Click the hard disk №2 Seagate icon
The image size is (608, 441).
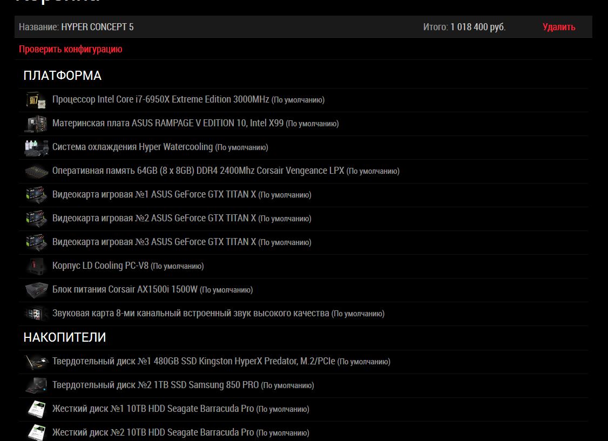37,433
